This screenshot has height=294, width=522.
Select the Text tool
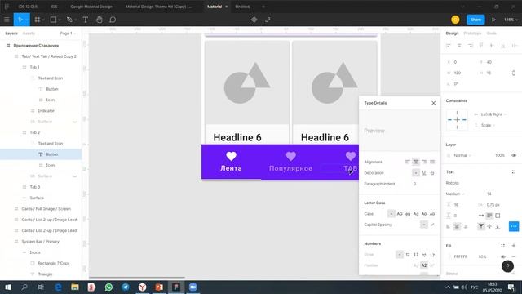tap(85, 20)
